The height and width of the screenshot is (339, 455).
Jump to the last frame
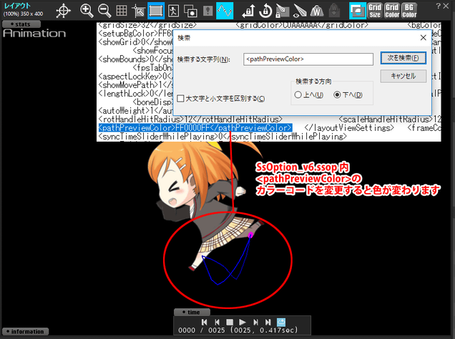268,322
